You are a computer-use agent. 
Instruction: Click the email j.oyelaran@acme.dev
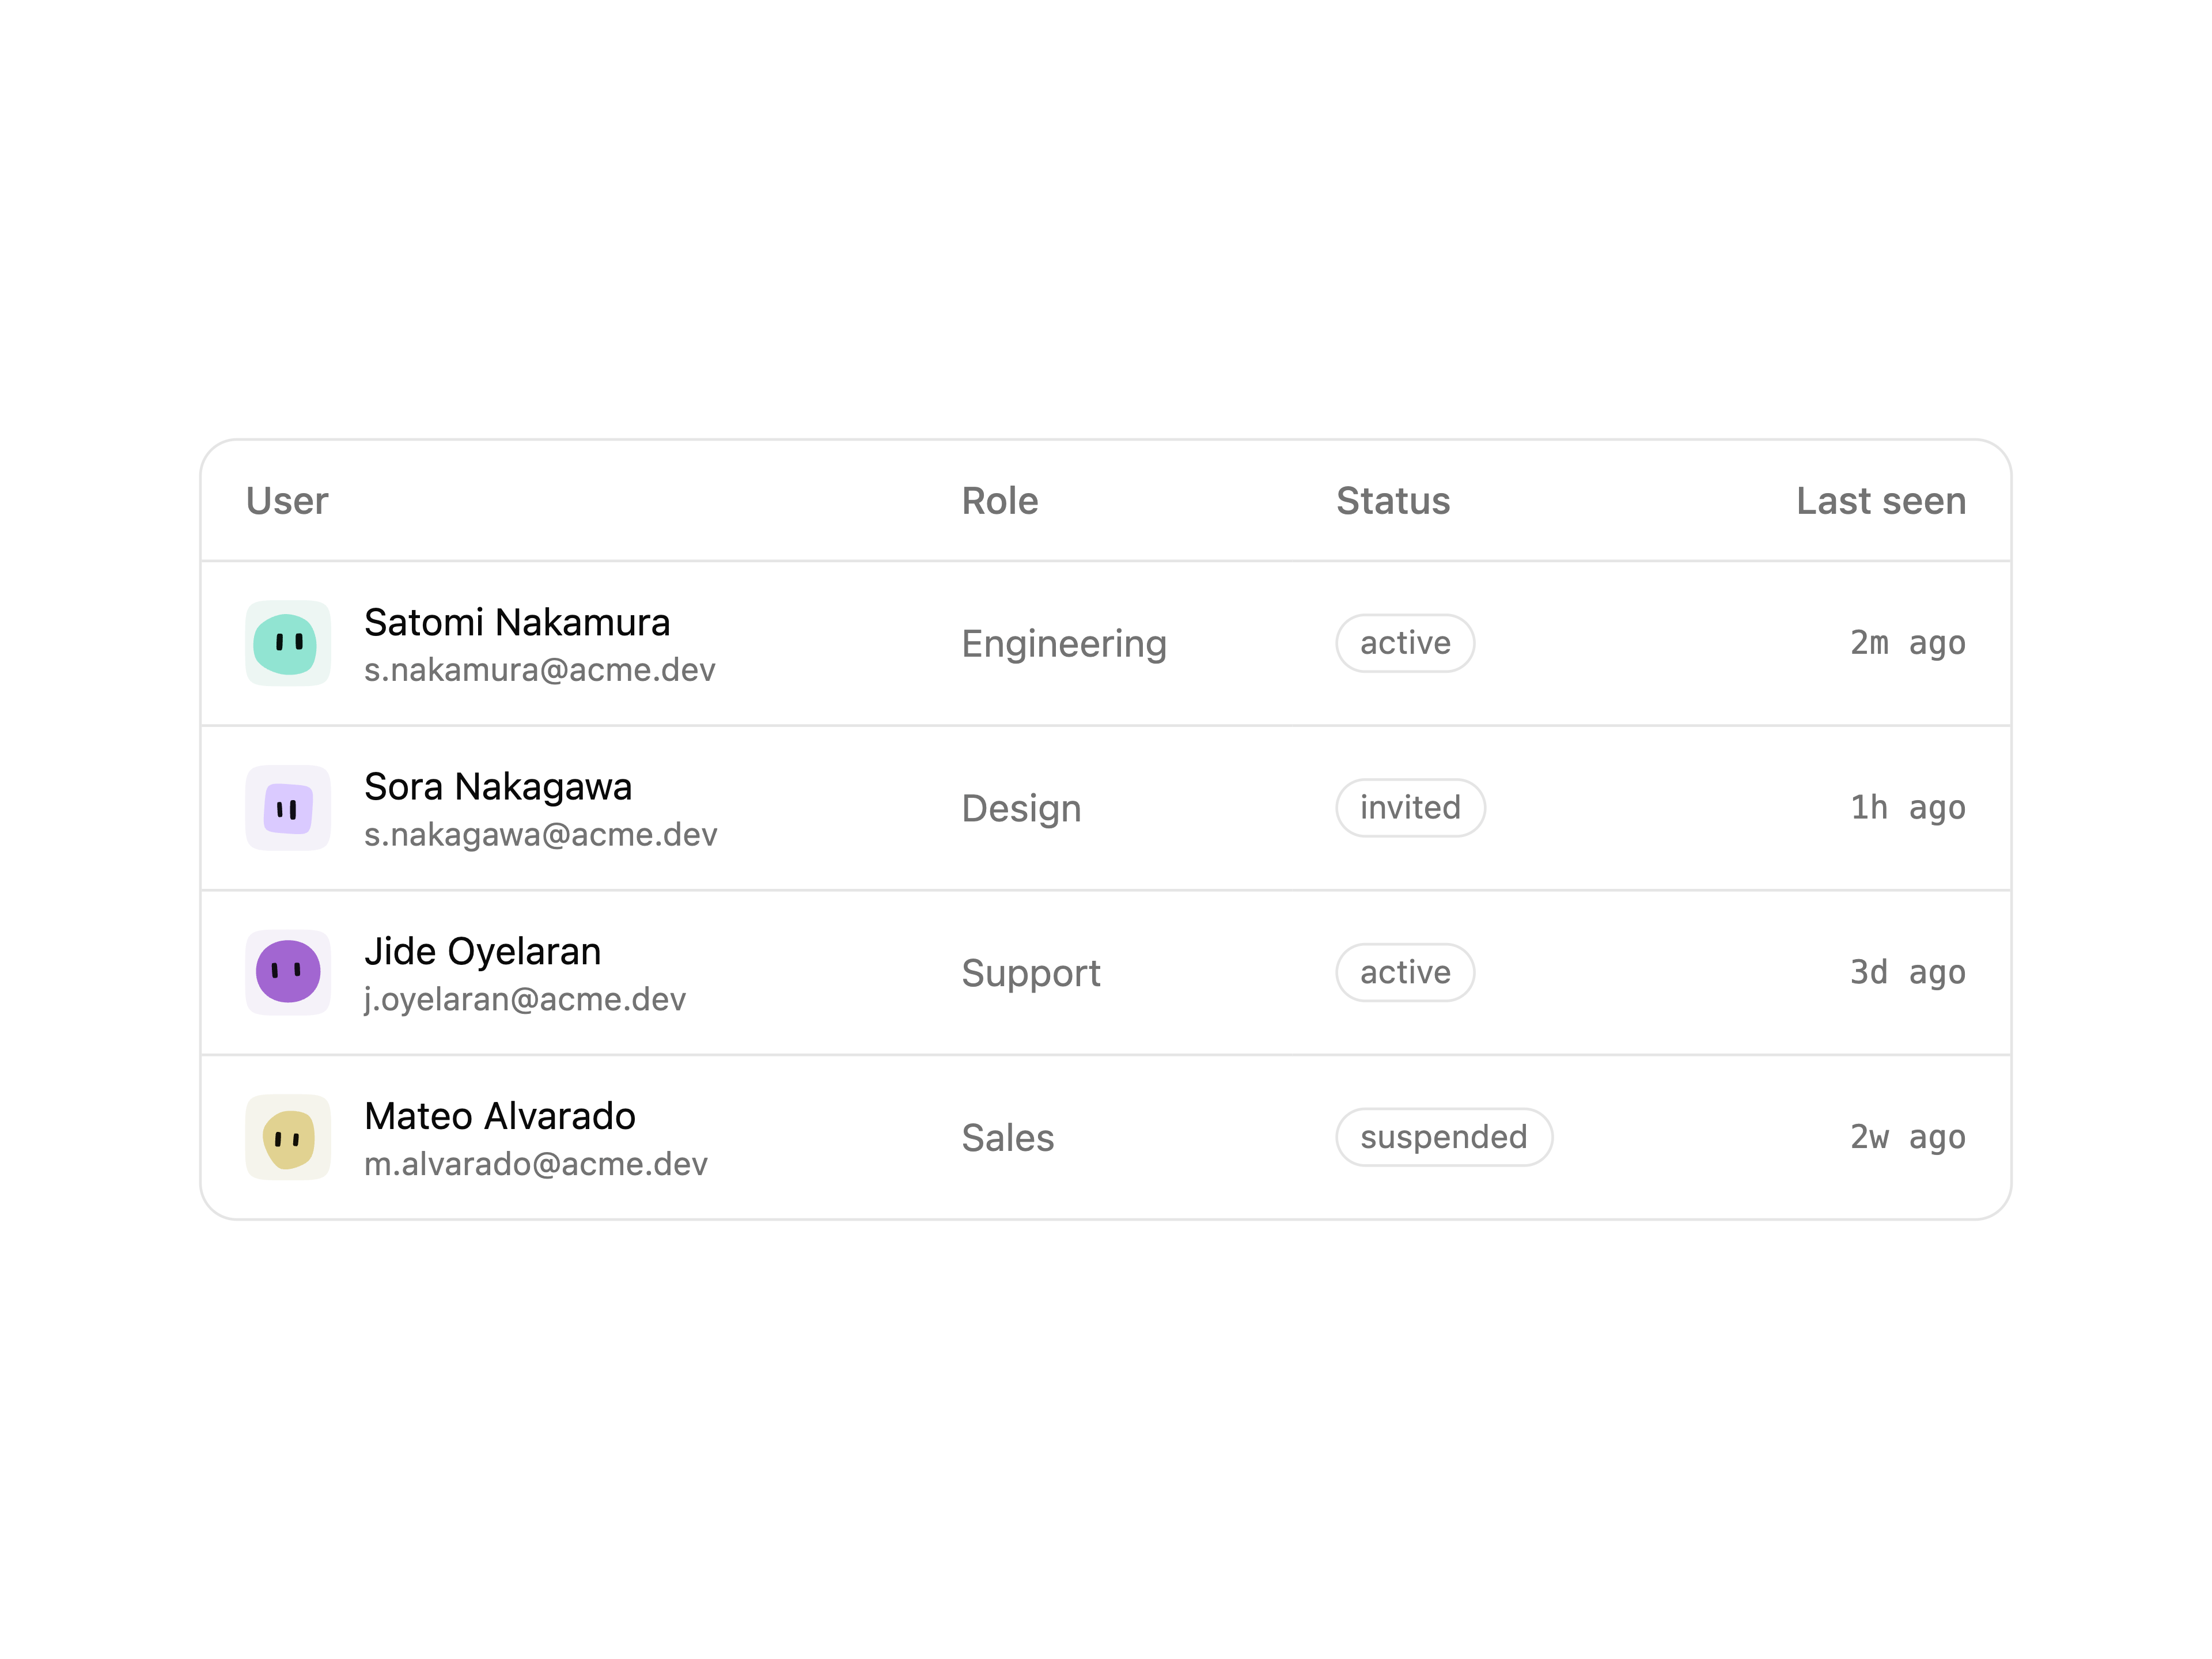(525, 999)
